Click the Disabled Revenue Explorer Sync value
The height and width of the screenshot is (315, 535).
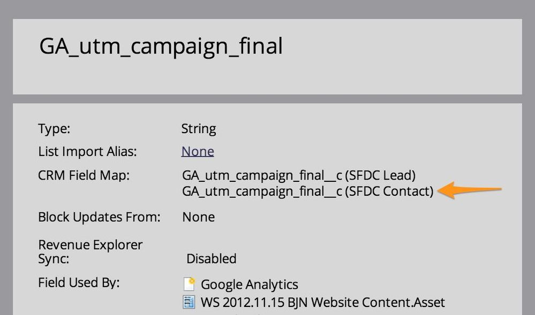(211, 258)
